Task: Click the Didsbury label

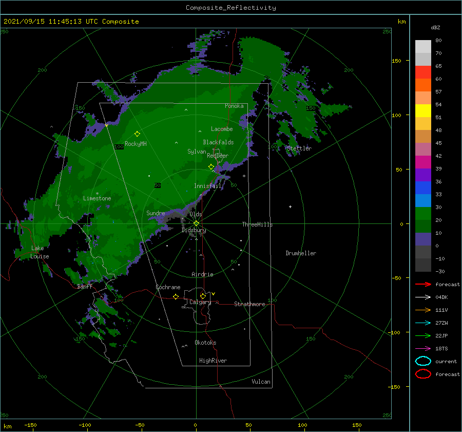Action: [x=194, y=230]
